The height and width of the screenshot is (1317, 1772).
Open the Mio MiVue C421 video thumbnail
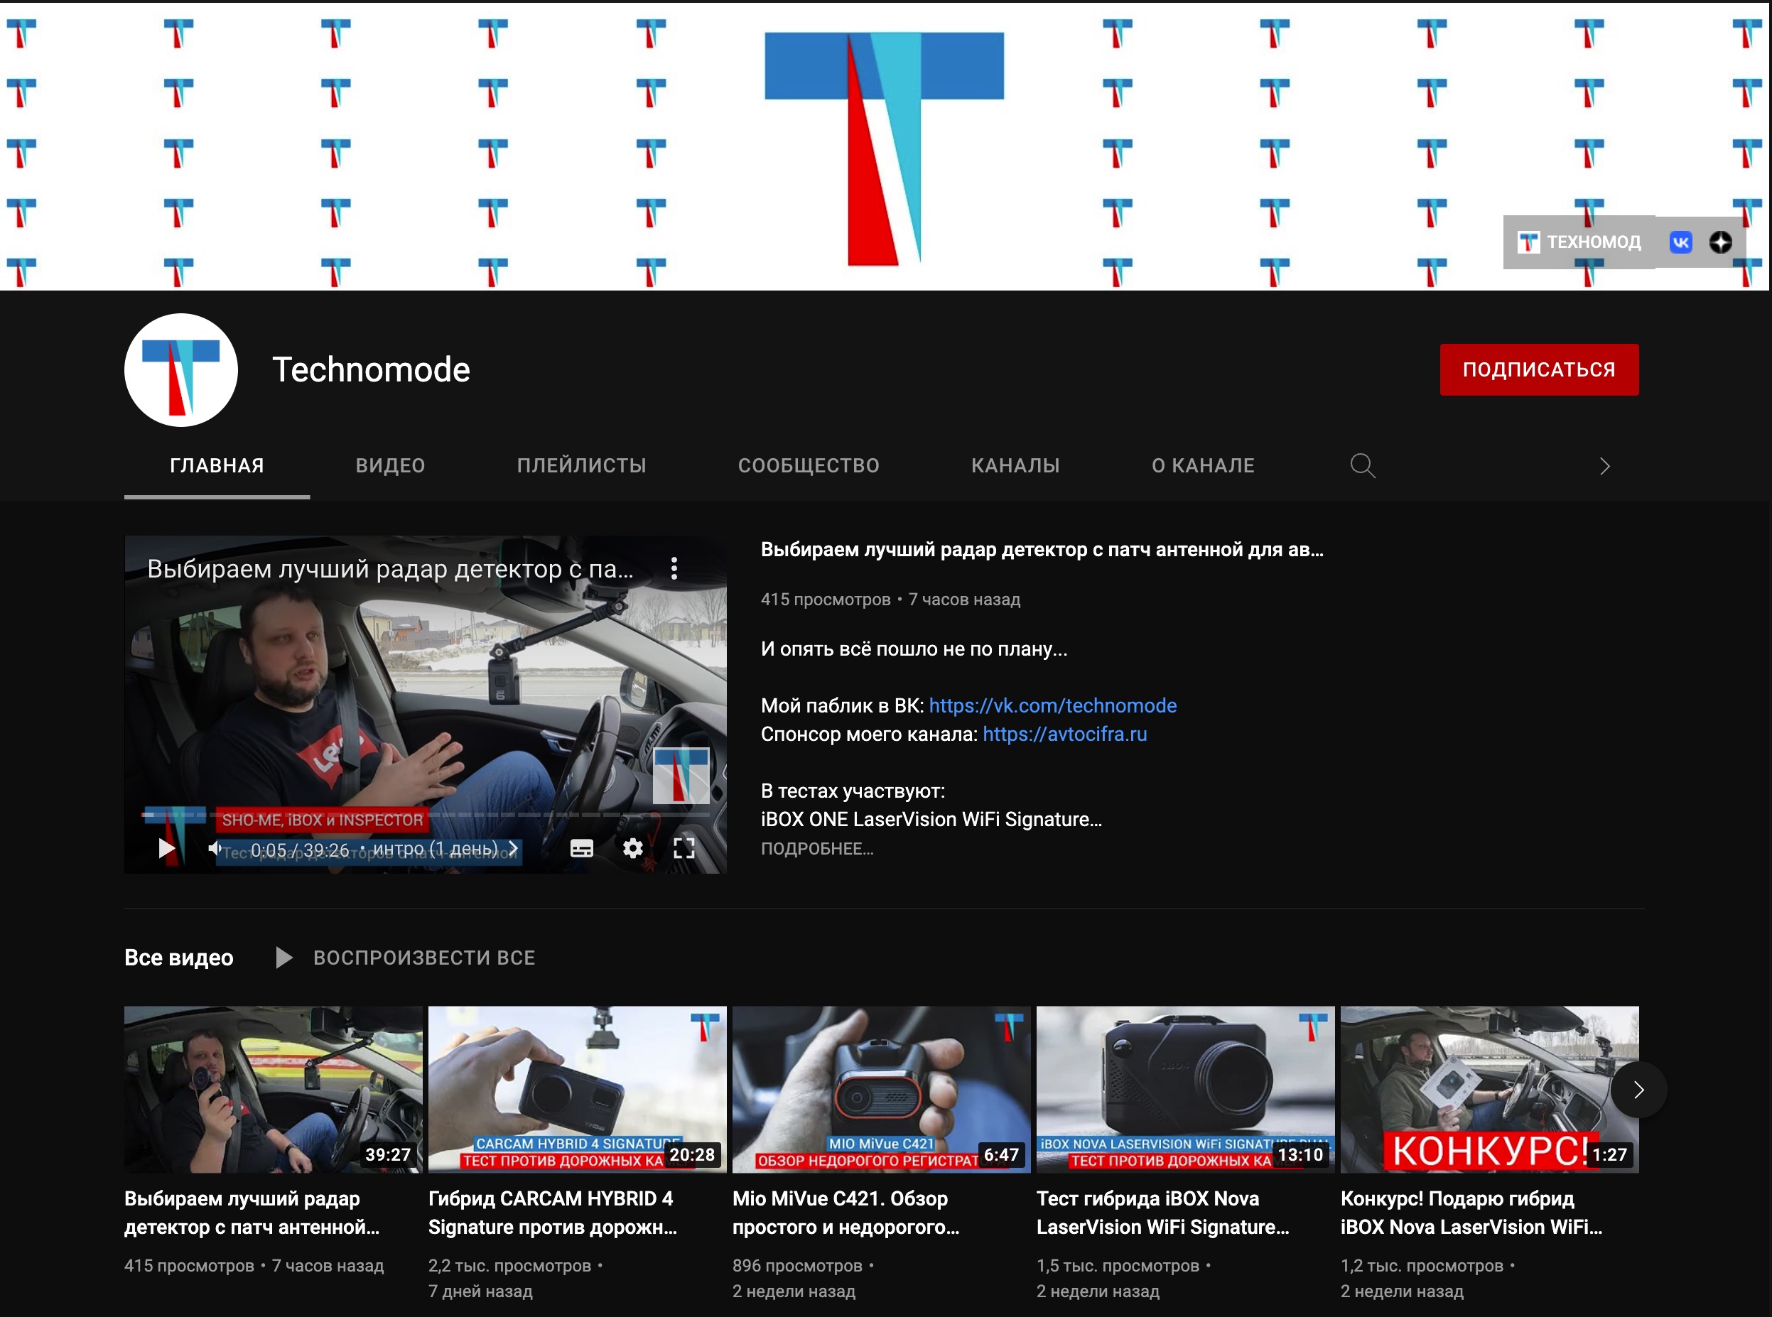(881, 1089)
